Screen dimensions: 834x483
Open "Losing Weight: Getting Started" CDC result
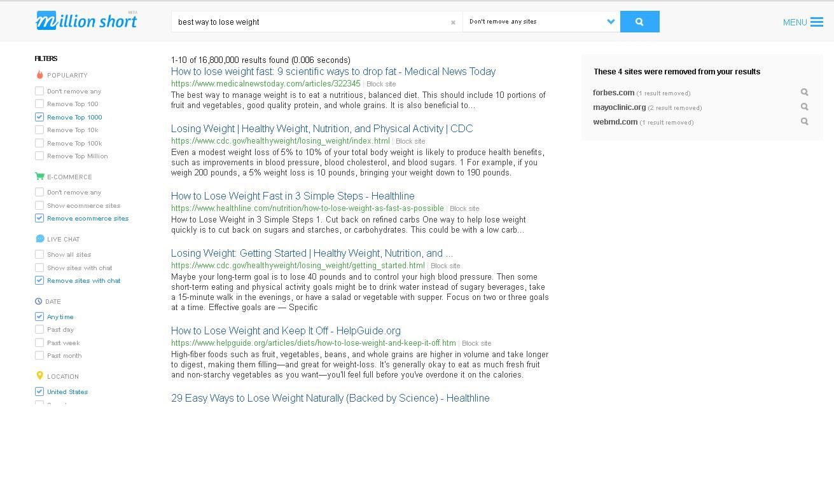312,254
